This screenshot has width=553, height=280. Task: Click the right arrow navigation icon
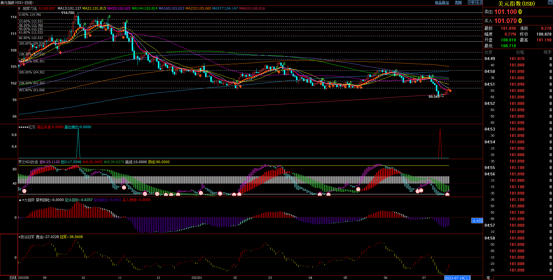click(475, 2)
